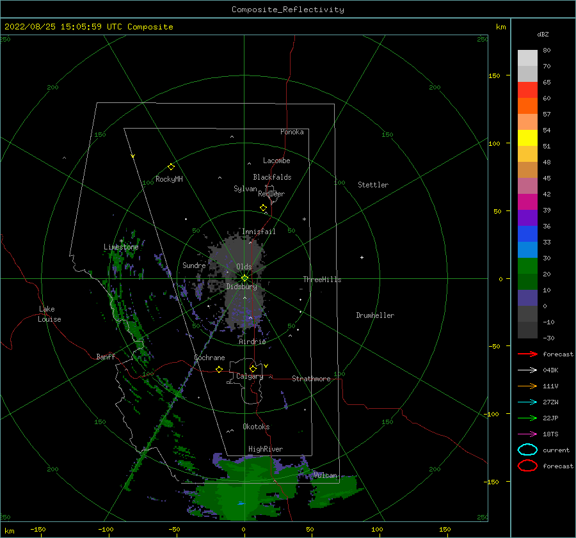Click the magenta 18TS arrow legend icon
576x538 pixels.
coord(527,434)
